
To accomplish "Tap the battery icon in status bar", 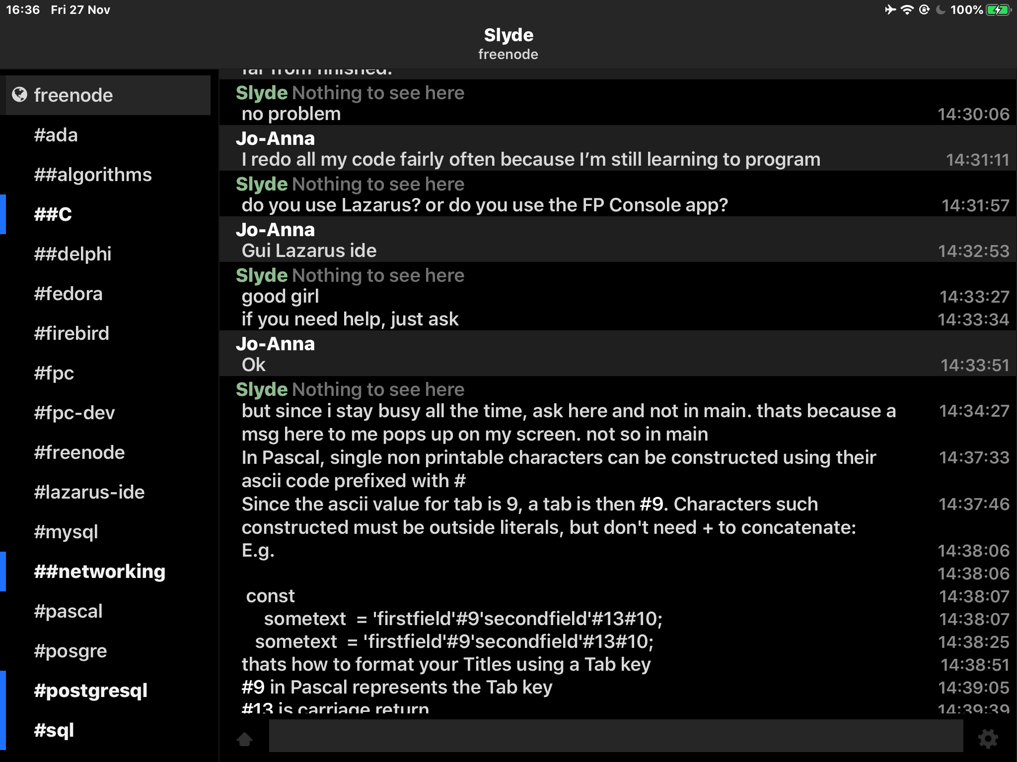I will (x=999, y=10).
